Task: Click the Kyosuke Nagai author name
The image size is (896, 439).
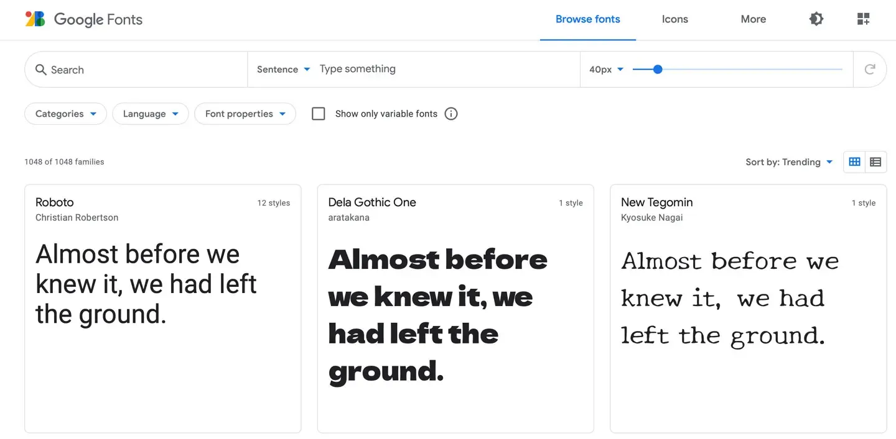Action: (x=651, y=217)
